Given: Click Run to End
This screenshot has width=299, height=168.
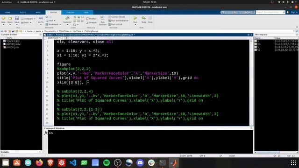Looking at the screenshot, I should [x=115, y=24].
